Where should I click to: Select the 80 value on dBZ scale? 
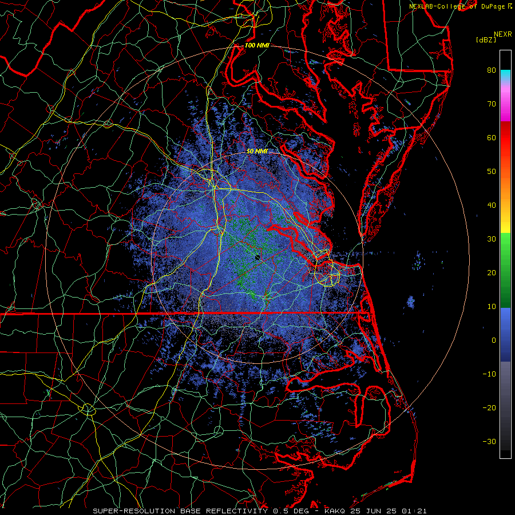[492, 70]
